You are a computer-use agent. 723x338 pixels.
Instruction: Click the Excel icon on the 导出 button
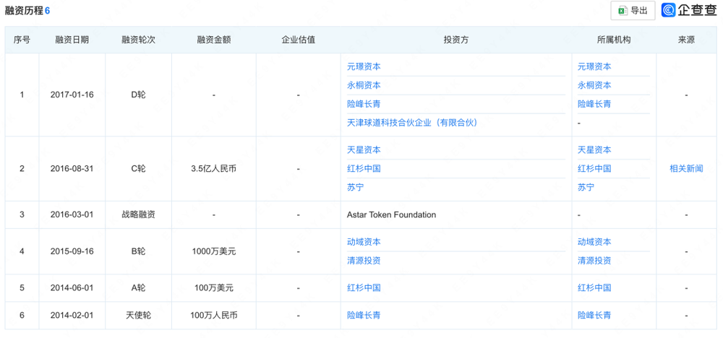click(x=622, y=11)
